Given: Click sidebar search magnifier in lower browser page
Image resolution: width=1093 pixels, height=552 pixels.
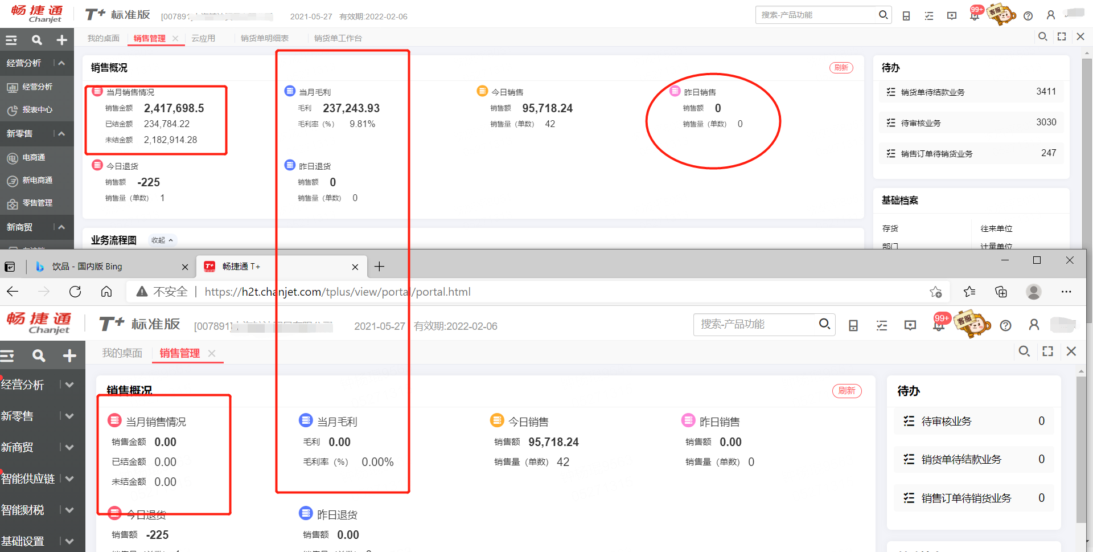Looking at the screenshot, I should pos(39,356).
